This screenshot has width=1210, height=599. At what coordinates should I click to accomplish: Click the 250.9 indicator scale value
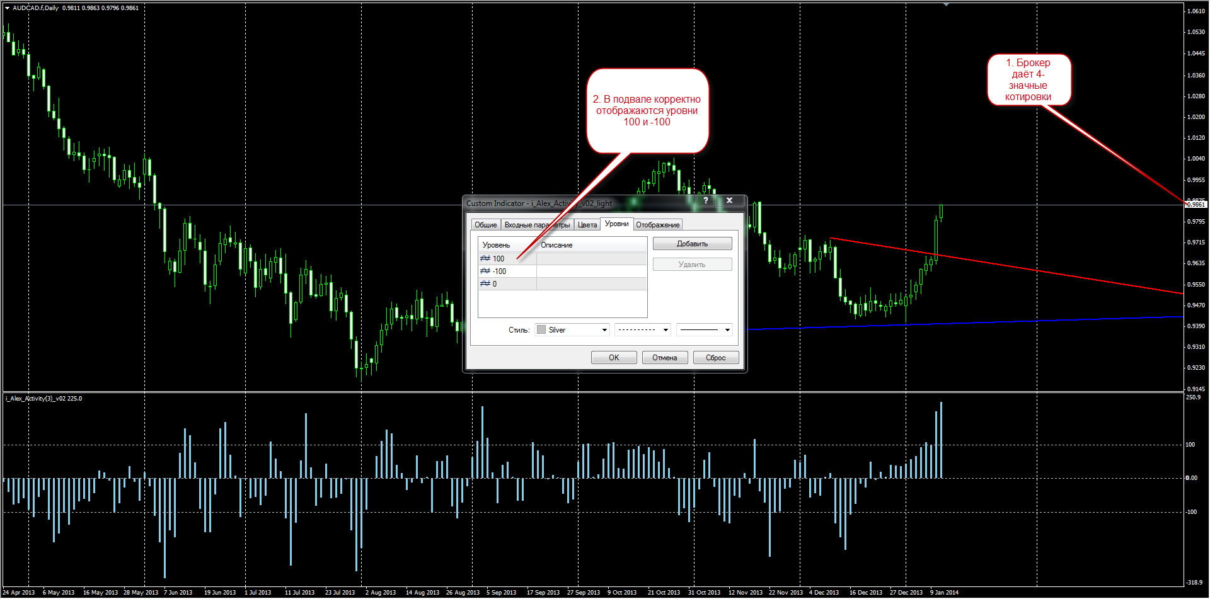tap(1194, 397)
